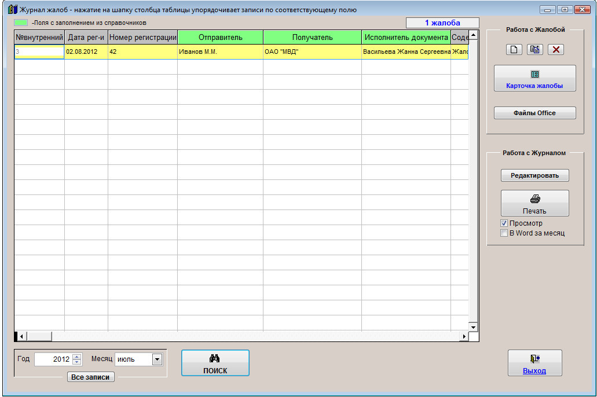Decrease the year with the down arrow
The image size is (597, 397).
click(x=77, y=362)
